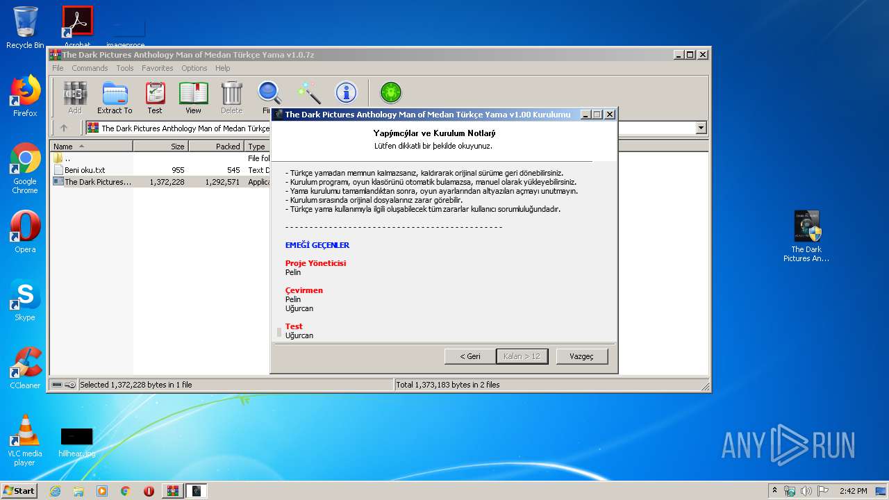Viewport: 889px width, 500px height.
Task: Click the Action Center flag tray icon
Action: tap(822, 491)
